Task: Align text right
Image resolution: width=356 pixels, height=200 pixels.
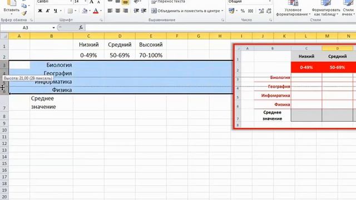Action: [125, 11]
